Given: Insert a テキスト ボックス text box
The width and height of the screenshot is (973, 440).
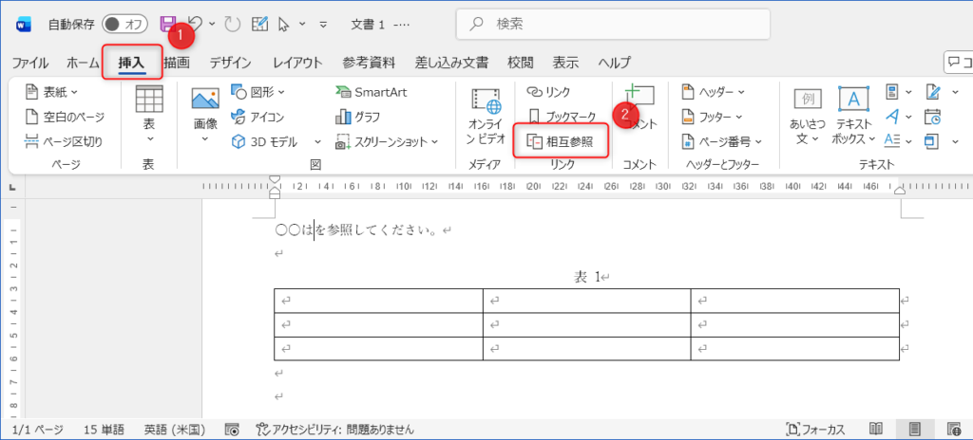Looking at the screenshot, I should 853,117.
